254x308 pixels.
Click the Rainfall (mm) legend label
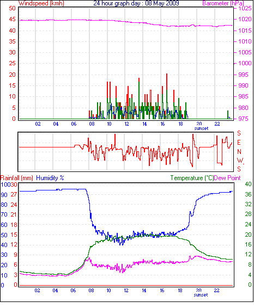pos(17,178)
